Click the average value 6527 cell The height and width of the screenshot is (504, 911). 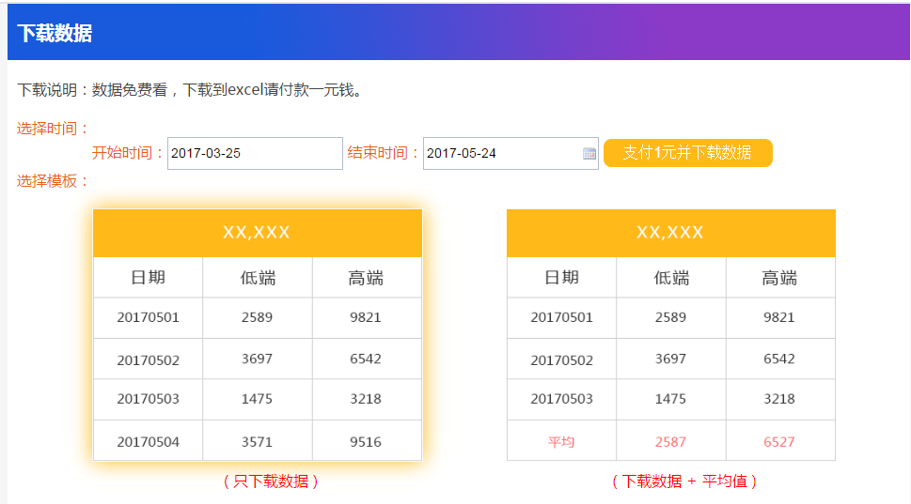pos(779,442)
